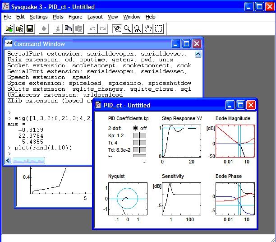Open the Plots menu
The image size is (276, 242).
click(58, 17)
